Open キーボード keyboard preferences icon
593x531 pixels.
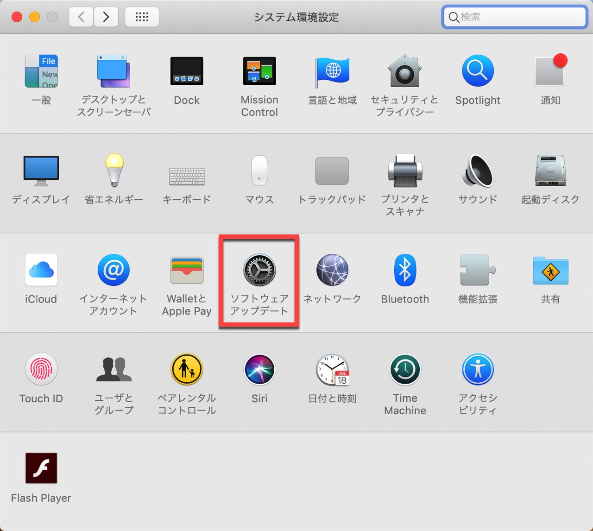coord(187,176)
